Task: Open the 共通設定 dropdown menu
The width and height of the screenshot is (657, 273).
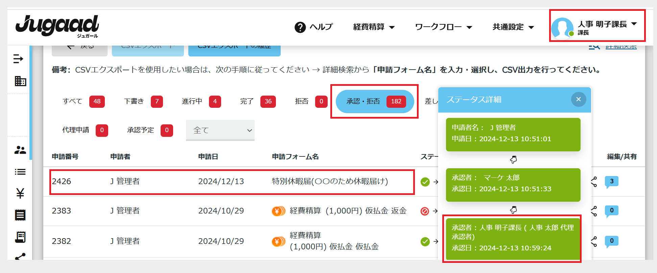Action: click(513, 27)
